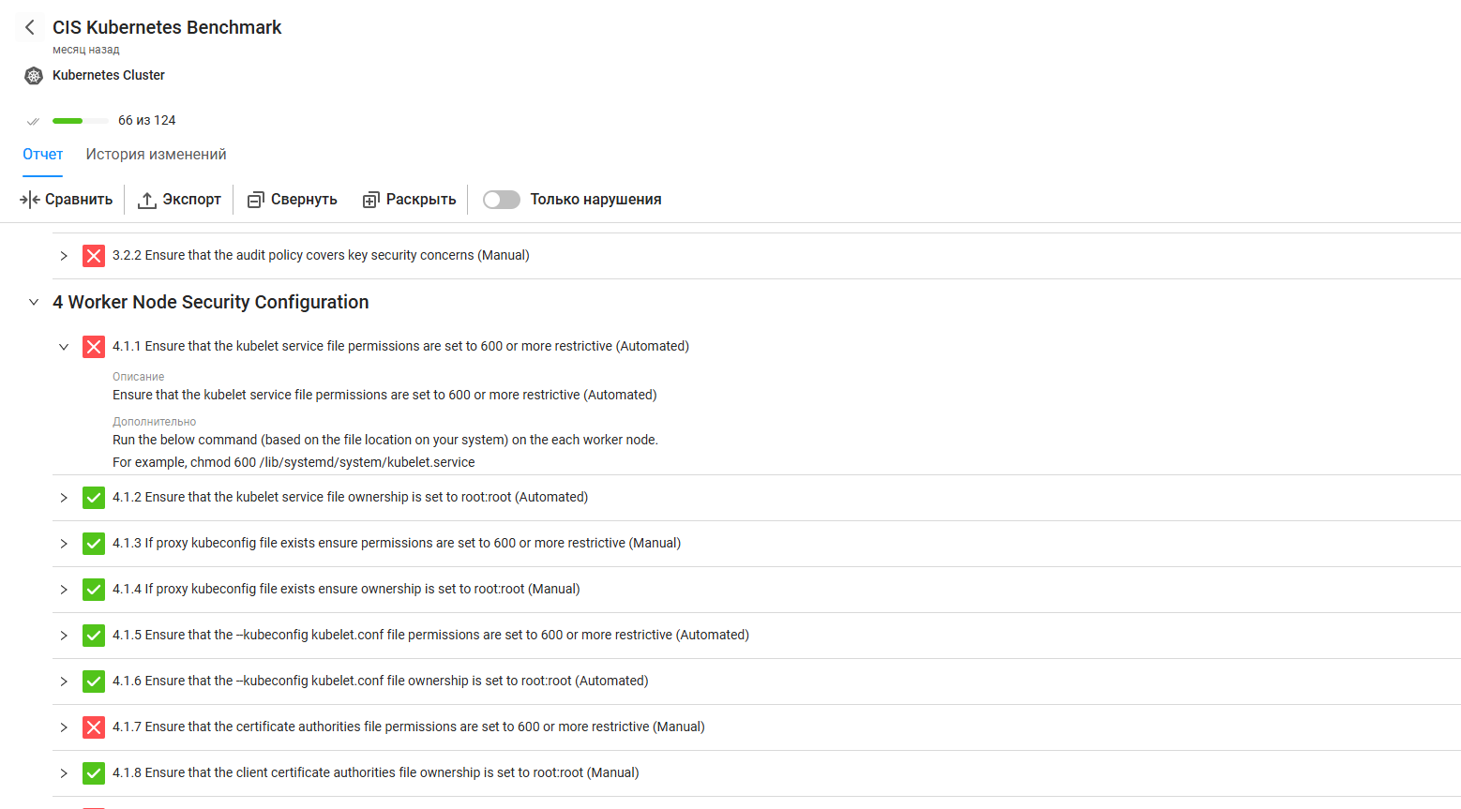Expand rule 4.1.7 certificate authorities permissions

(x=64, y=727)
